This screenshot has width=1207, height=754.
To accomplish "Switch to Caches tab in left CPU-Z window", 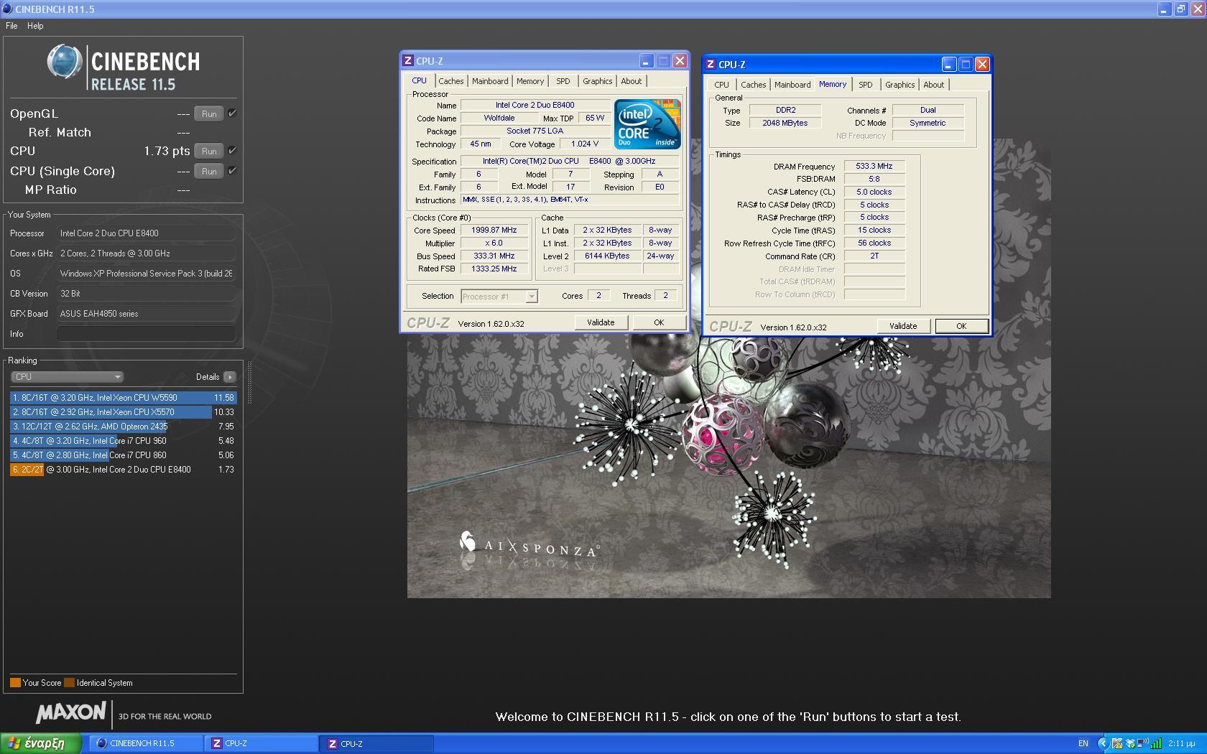I will click(451, 81).
